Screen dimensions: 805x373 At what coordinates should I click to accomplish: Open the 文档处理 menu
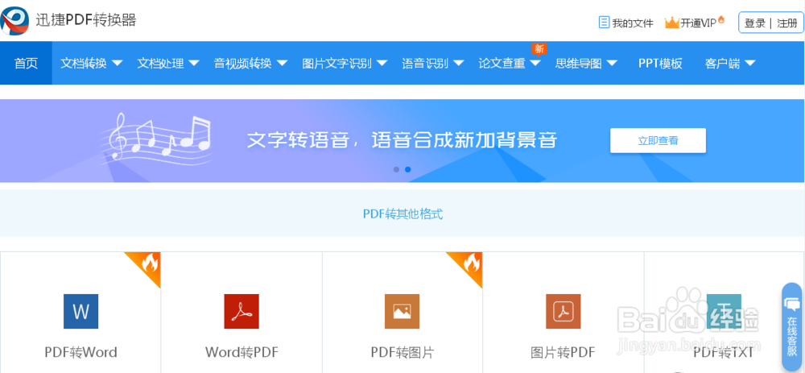pos(160,63)
